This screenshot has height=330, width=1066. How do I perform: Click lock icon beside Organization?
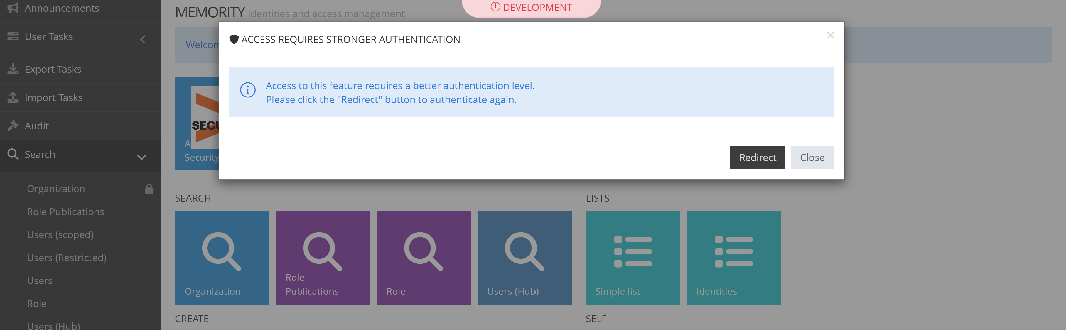click(149, 189)
